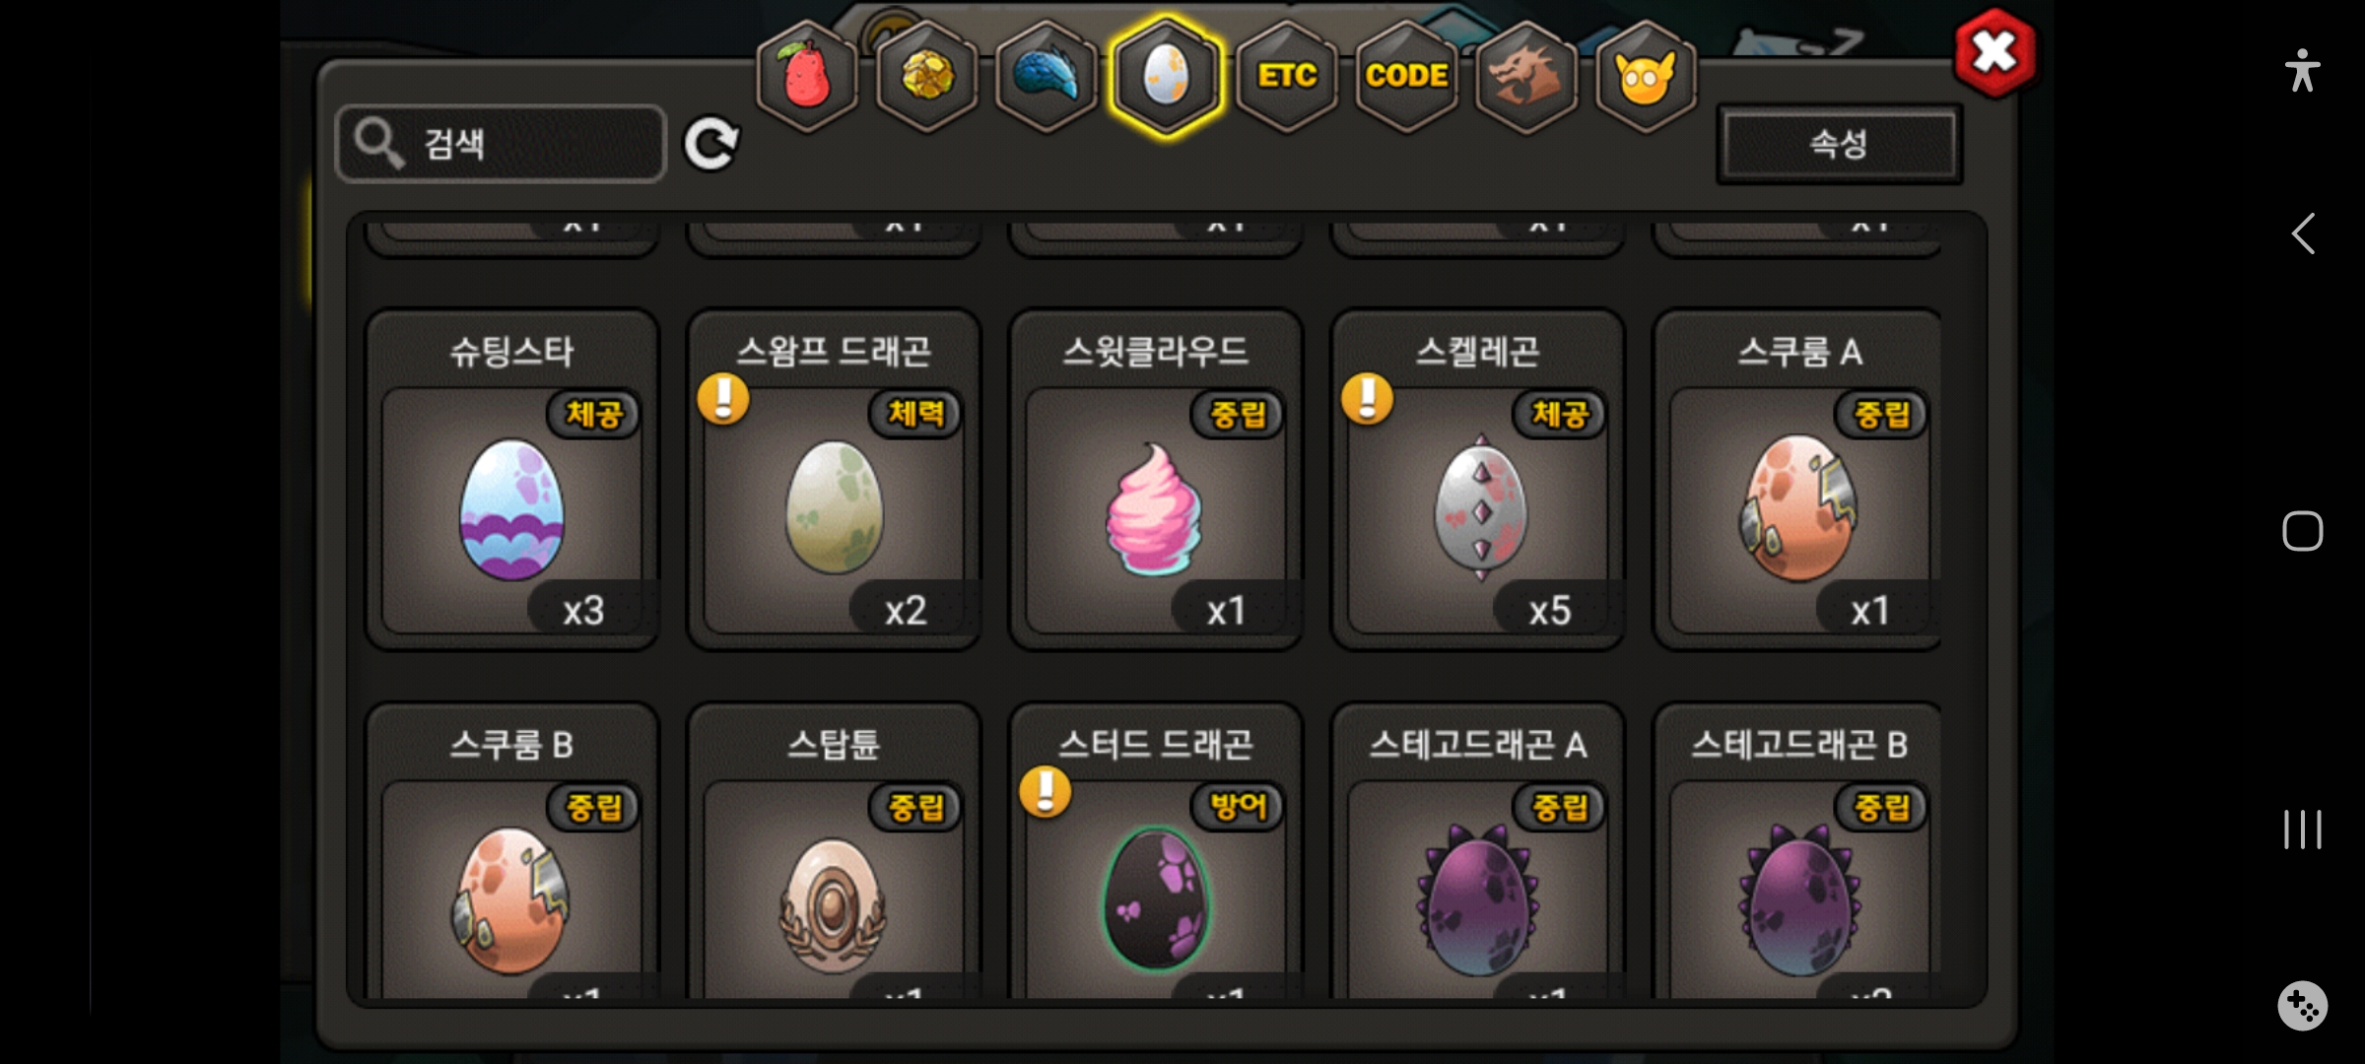Select the pink 스윗클라우드 egg
The height and width of the screenshot is (1064, 2365).
point(1156,479)
